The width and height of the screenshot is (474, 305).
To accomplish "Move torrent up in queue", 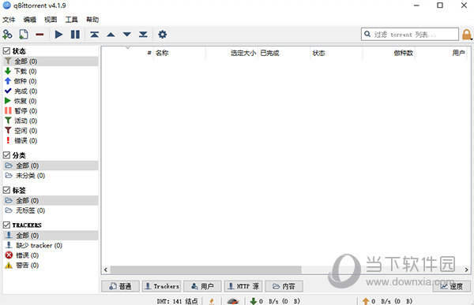I will tap(111, 35).
